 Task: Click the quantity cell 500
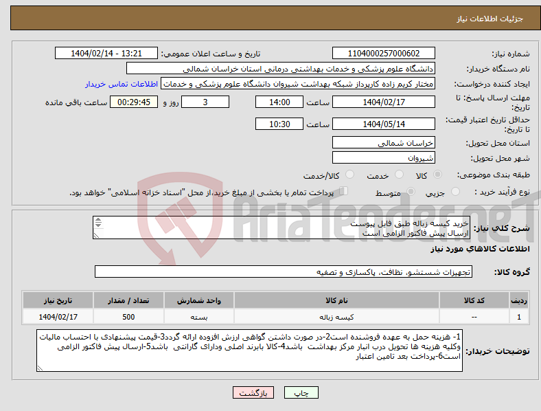coord(128,317)
